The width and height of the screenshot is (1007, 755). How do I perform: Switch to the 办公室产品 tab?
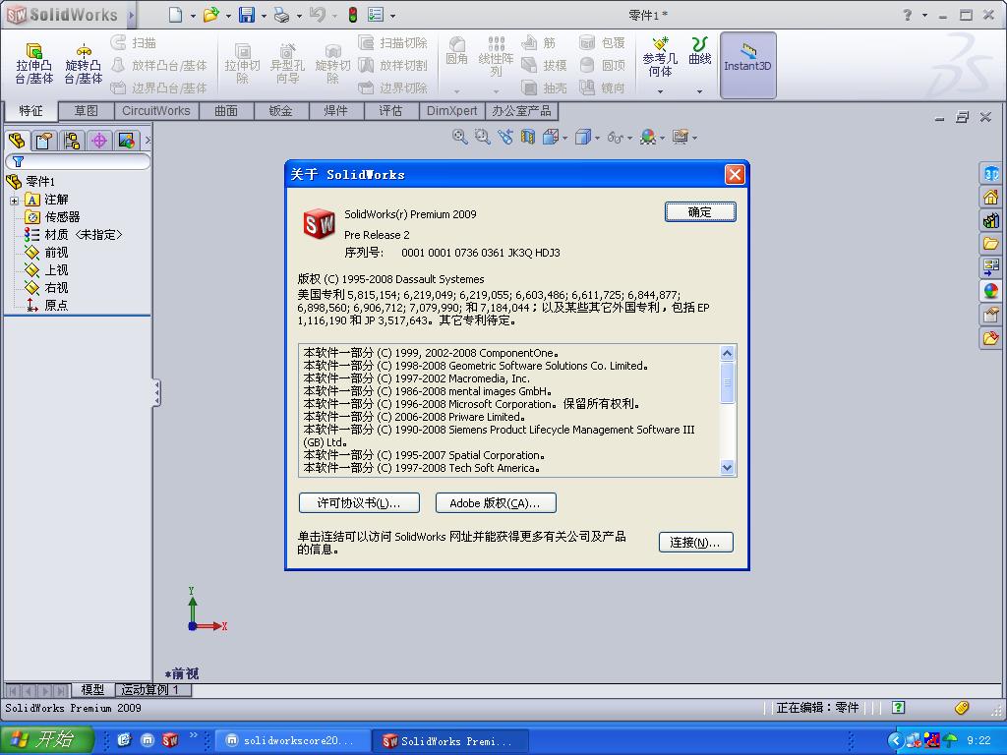(521, 111)
